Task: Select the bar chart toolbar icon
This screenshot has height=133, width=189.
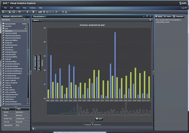Action: point(47,12)
